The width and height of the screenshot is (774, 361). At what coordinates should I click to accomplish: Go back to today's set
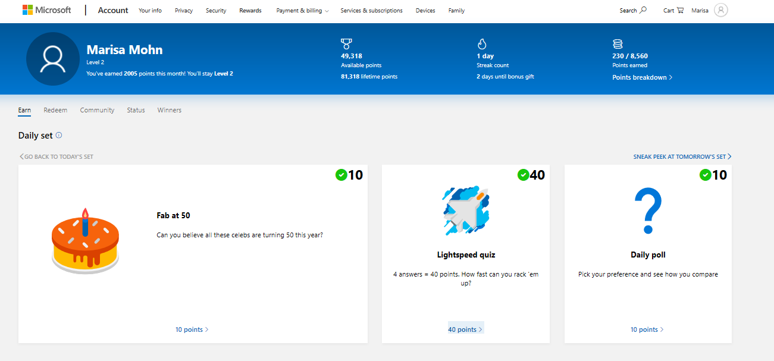[x=57, y=157]
